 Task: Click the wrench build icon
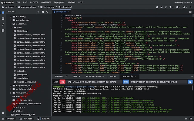point(170,7)
